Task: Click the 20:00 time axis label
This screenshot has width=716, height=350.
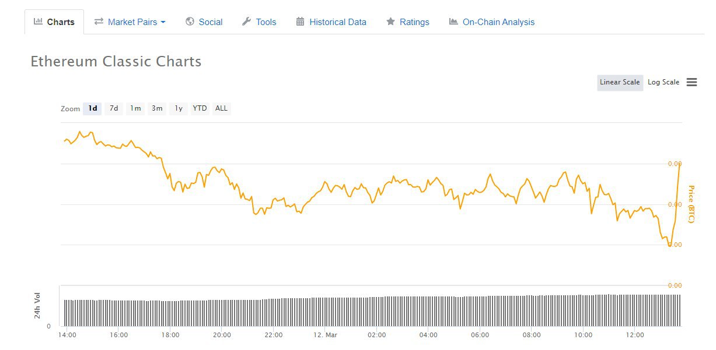Action: 222,335
